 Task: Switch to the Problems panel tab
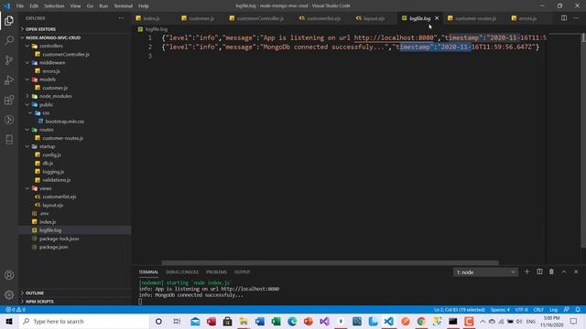[216, 272]
